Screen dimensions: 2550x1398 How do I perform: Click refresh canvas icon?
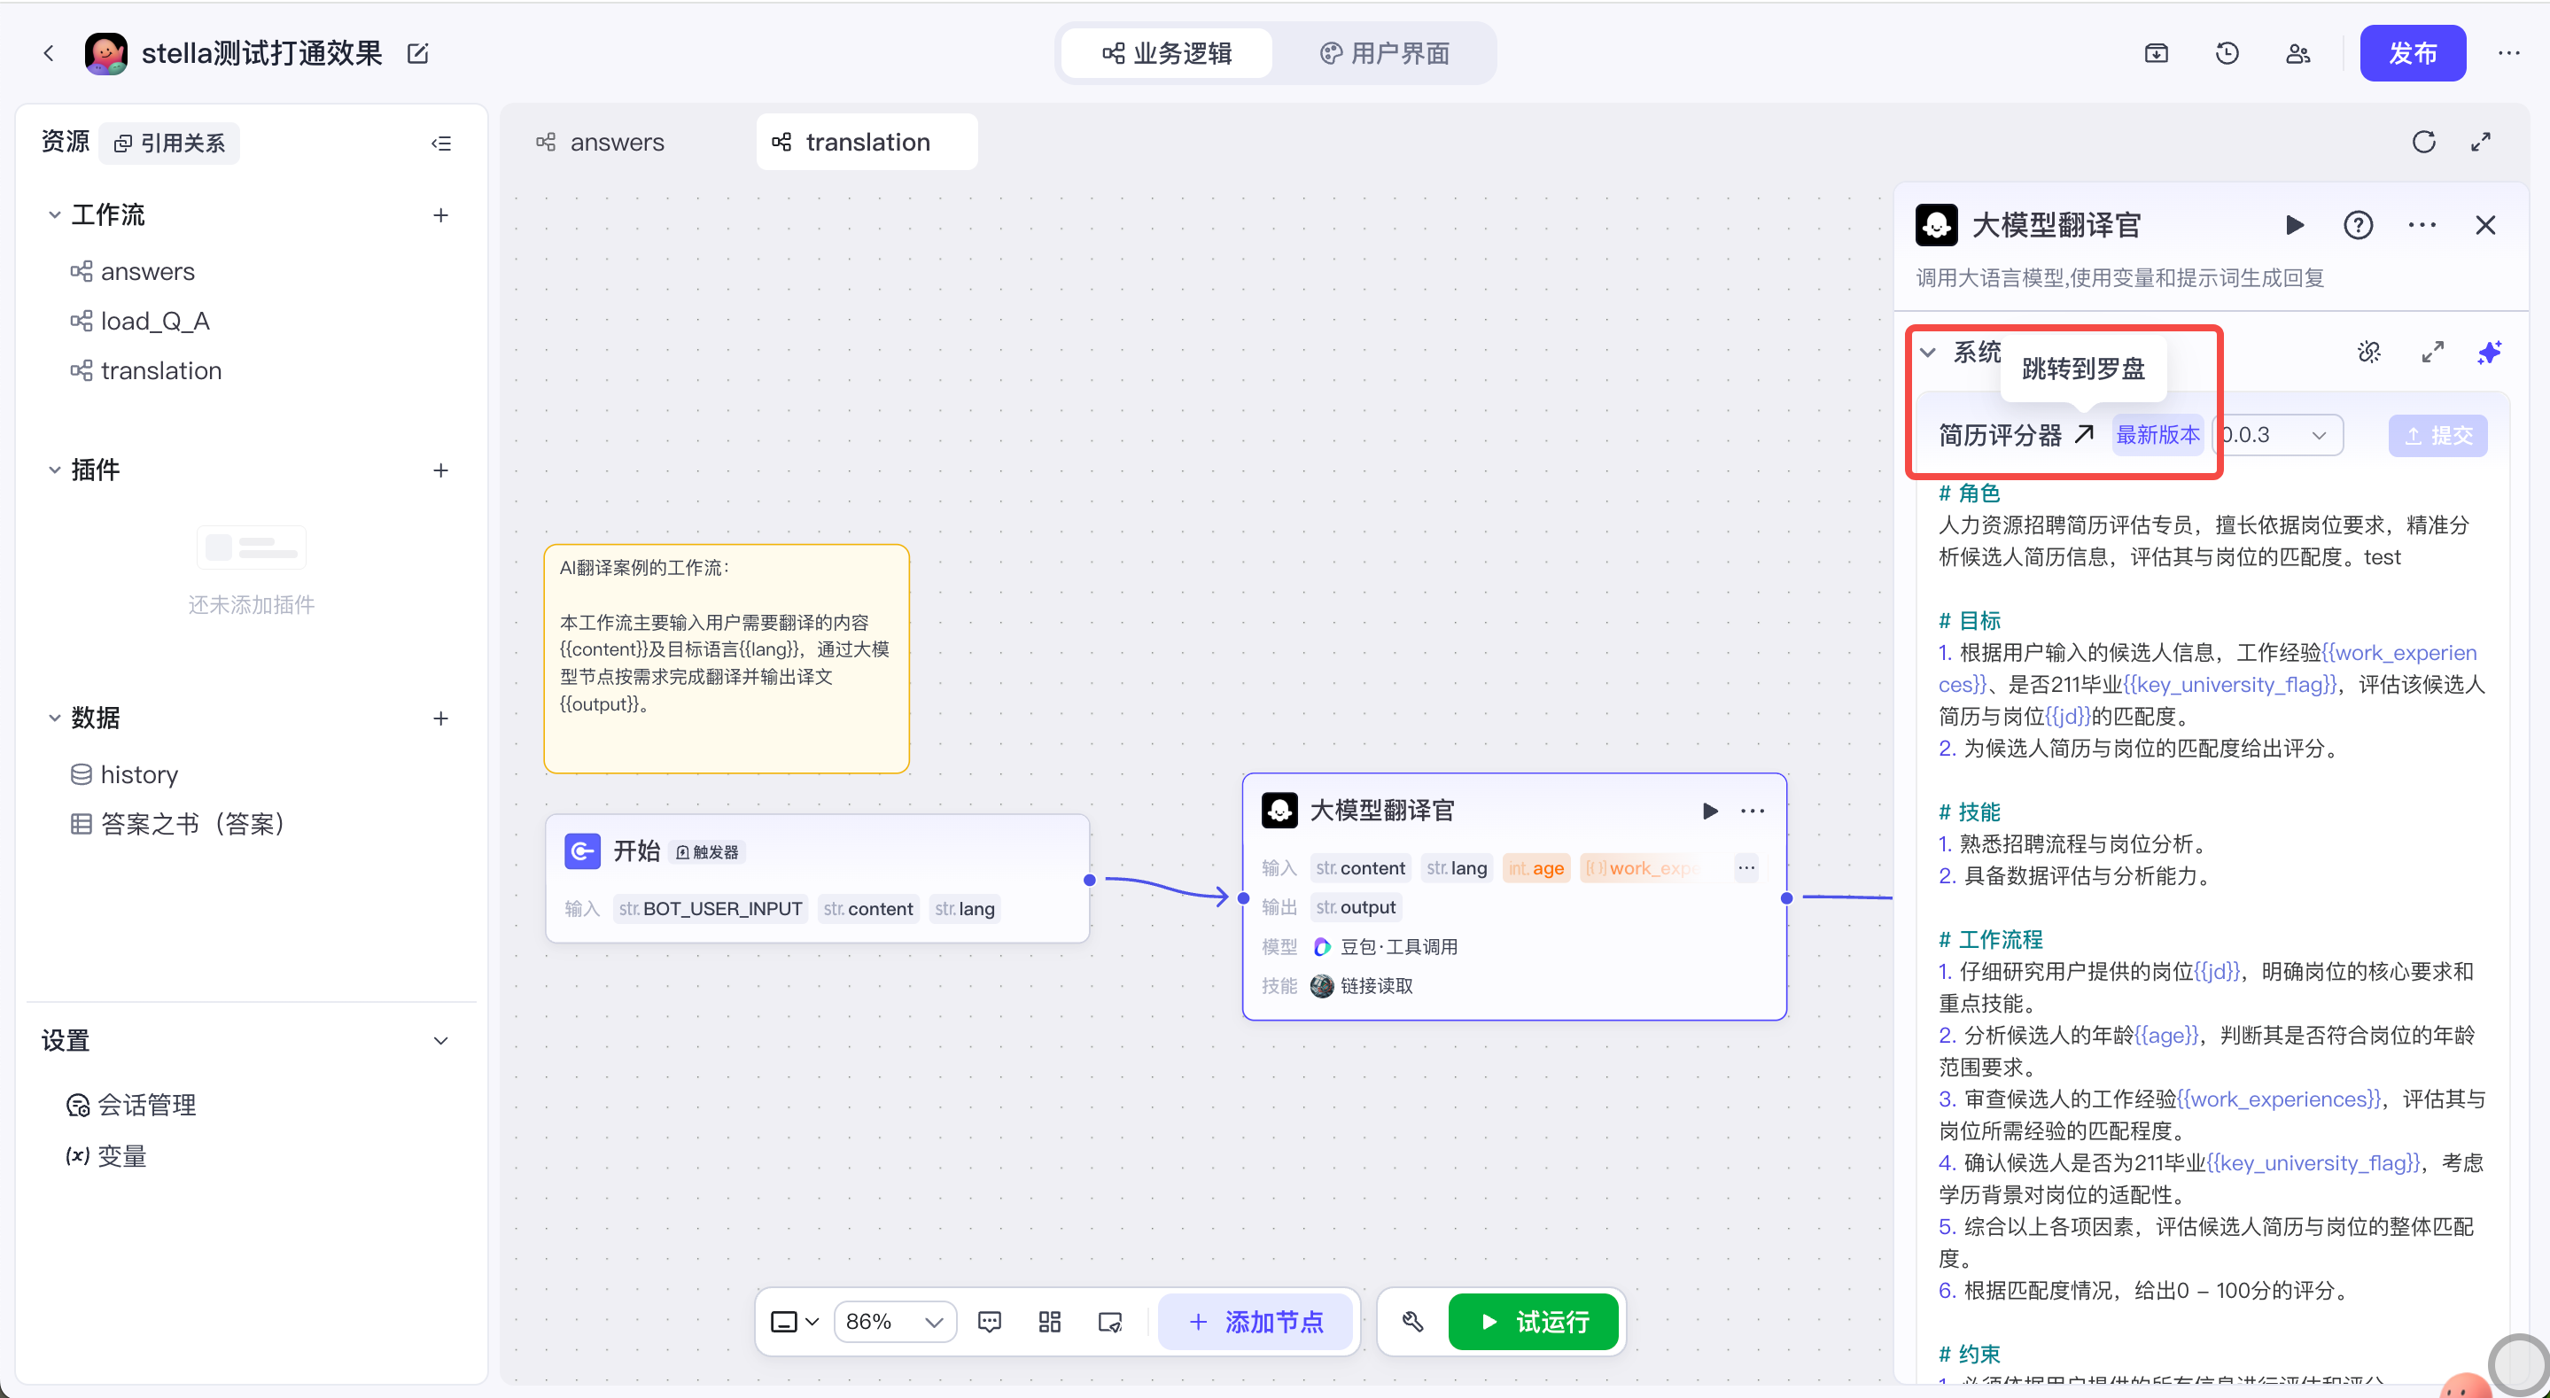coord(2423,142)
